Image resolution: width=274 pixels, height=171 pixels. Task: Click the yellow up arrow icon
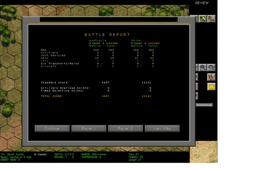pos(211,87)
